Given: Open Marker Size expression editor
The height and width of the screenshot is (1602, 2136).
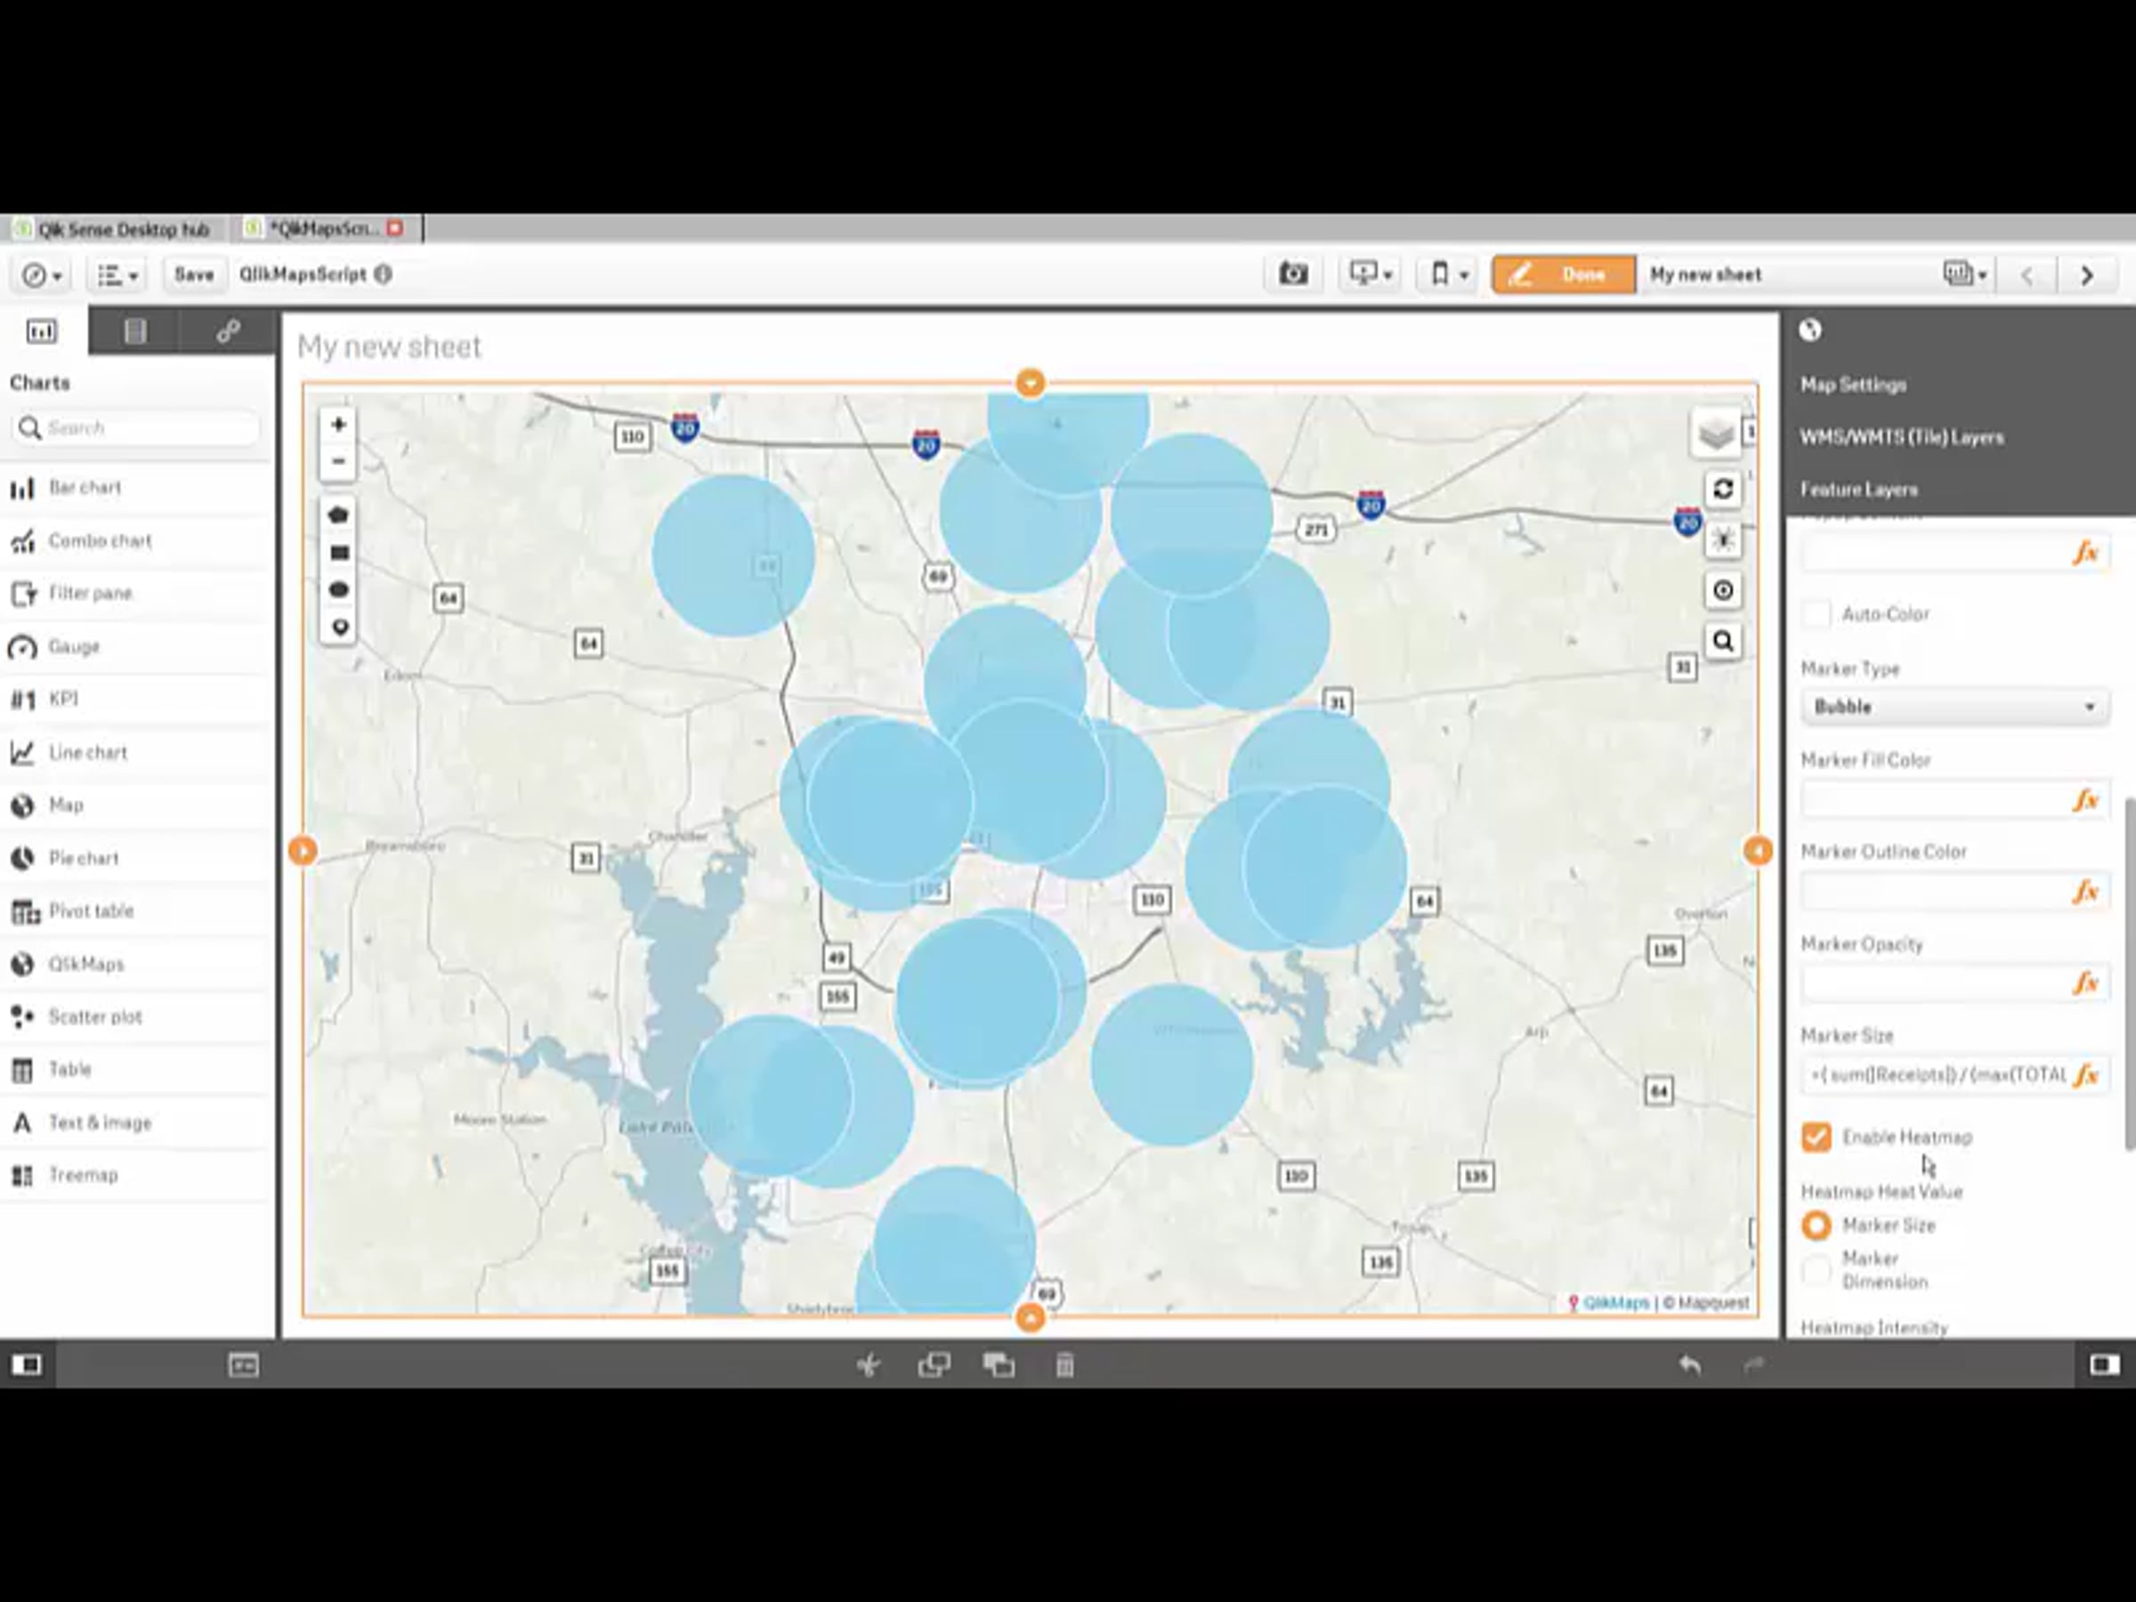Looking at the screenshot, I should (2084, 1075).
